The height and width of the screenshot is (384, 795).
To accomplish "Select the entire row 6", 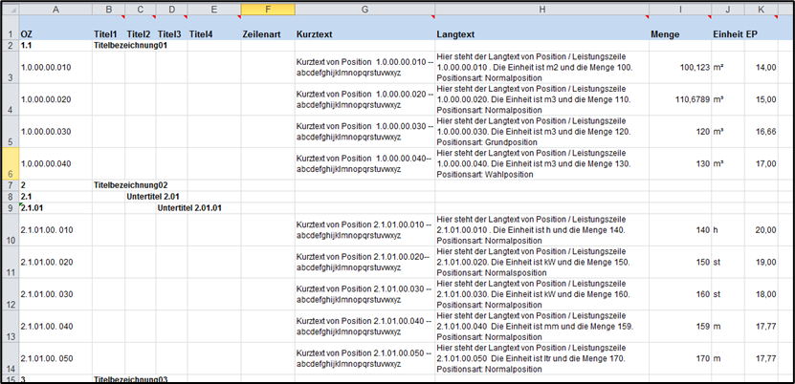I will [9, 162].
